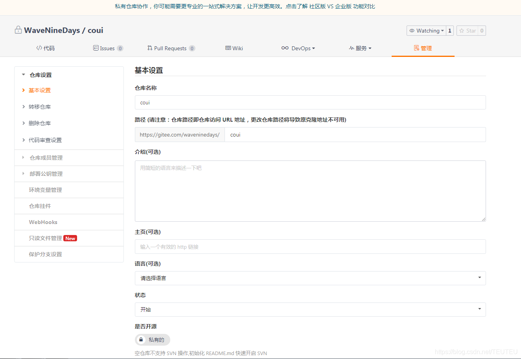This screenshot has height=359, width=521.
Task: Click the Issues list icon
Action: 96,48
